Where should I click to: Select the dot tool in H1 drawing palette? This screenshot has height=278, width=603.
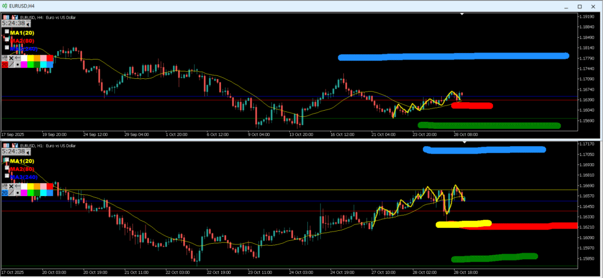[x=18, y=193]
